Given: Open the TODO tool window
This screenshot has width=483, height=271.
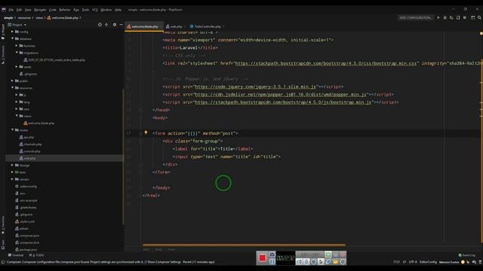Looking at the screenshot, I should [36, 255].
